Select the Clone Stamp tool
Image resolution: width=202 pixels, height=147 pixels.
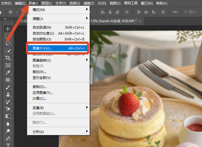[8, 95]
